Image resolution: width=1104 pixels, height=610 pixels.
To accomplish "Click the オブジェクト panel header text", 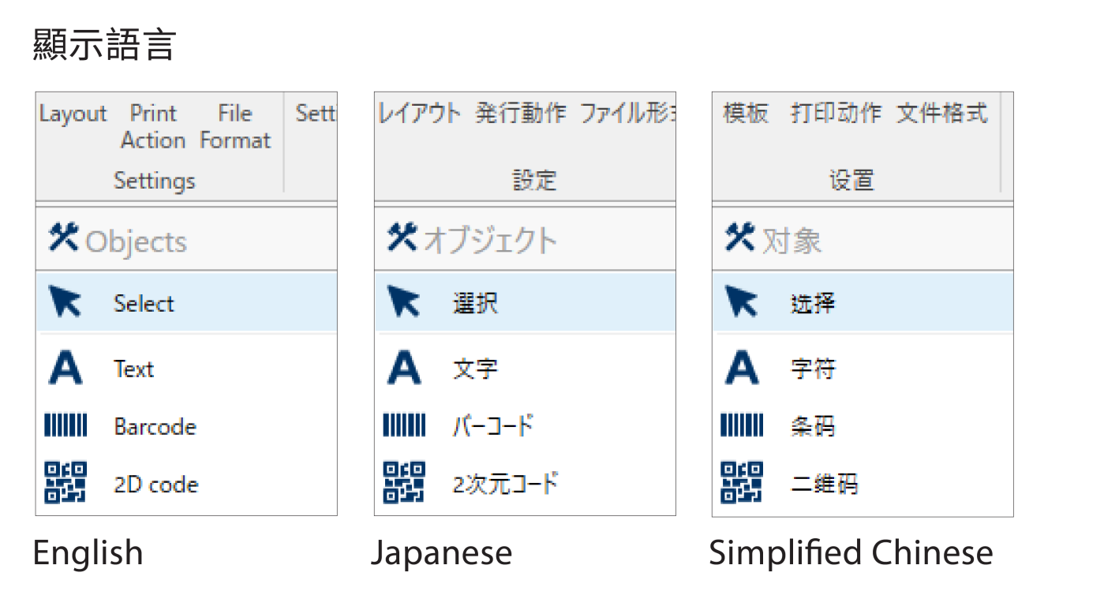I will 490,240.
